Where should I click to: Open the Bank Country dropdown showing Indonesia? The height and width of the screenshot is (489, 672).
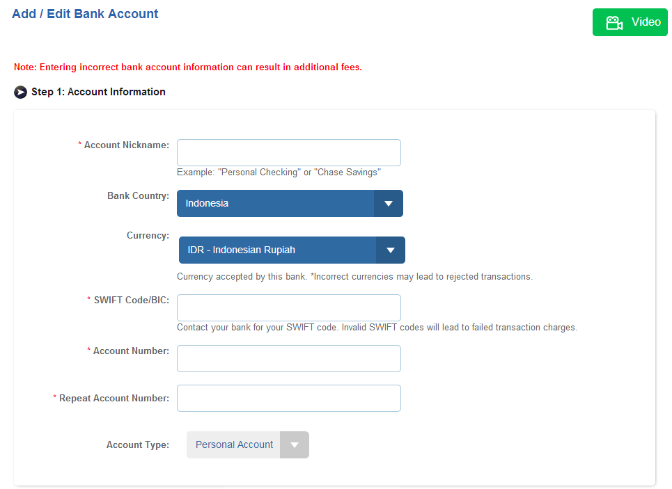276,204
